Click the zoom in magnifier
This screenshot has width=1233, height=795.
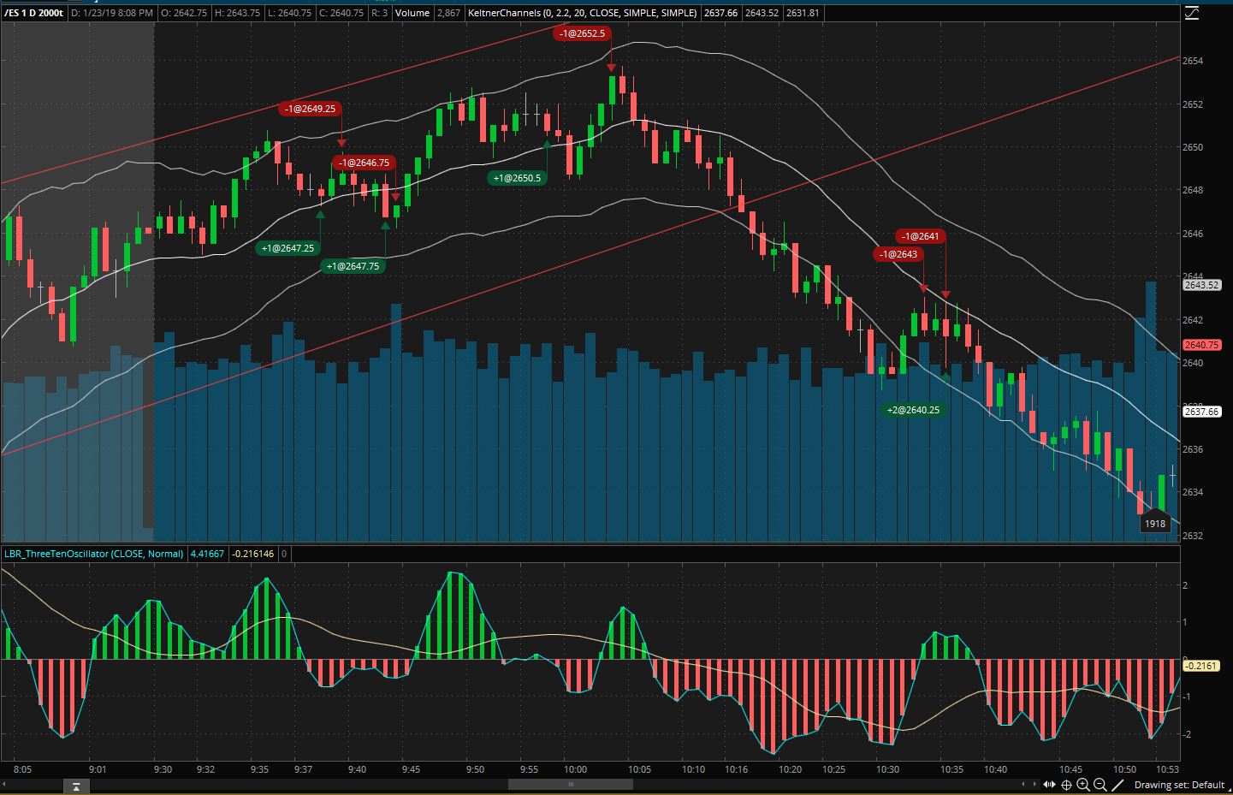[x=1083, y=785]
